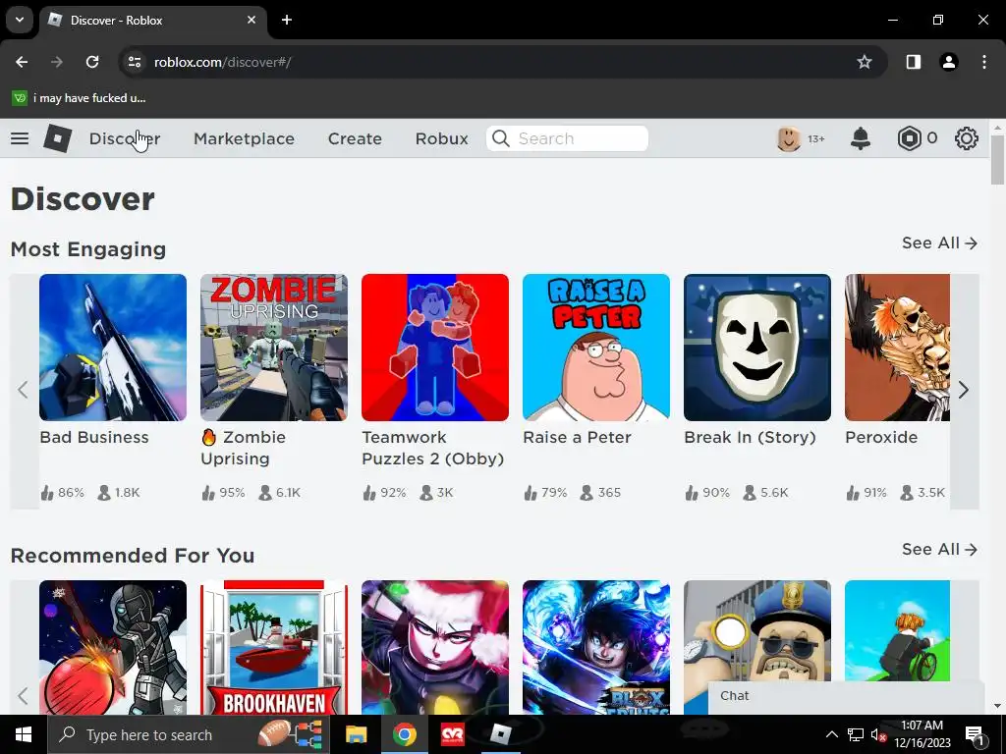Open the Blox Fruits game thumbnail
This screenshot has height=754, width=1006.
coord(596,648)
